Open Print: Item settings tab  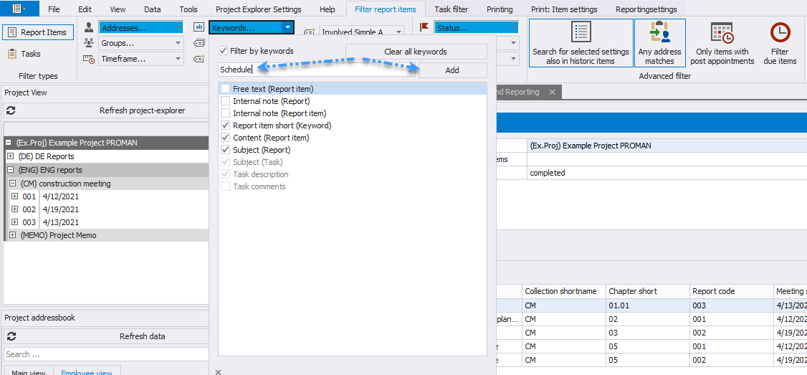tap(564, 9)
